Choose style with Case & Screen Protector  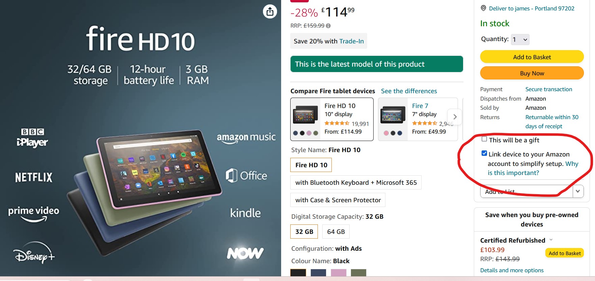tap(338, 200)
